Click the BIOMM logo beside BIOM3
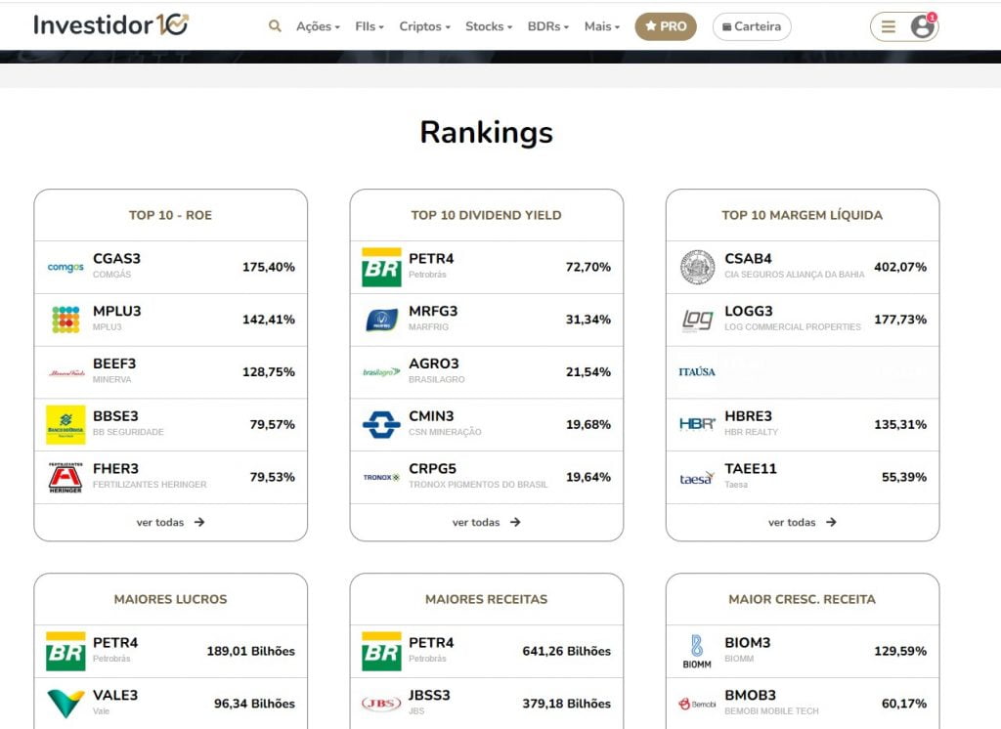The width and height of the screenshot is (1001, 729). (x=697, y=651)
